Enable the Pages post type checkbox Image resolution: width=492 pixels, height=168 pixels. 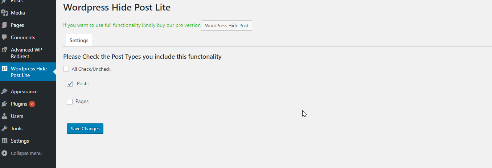click(x=70, y=102)
